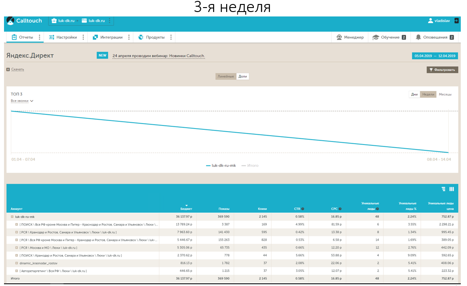Collapse the luk-dk-ru-mk account row
Viewport: 467px width, 286px height.
[12, 217]
